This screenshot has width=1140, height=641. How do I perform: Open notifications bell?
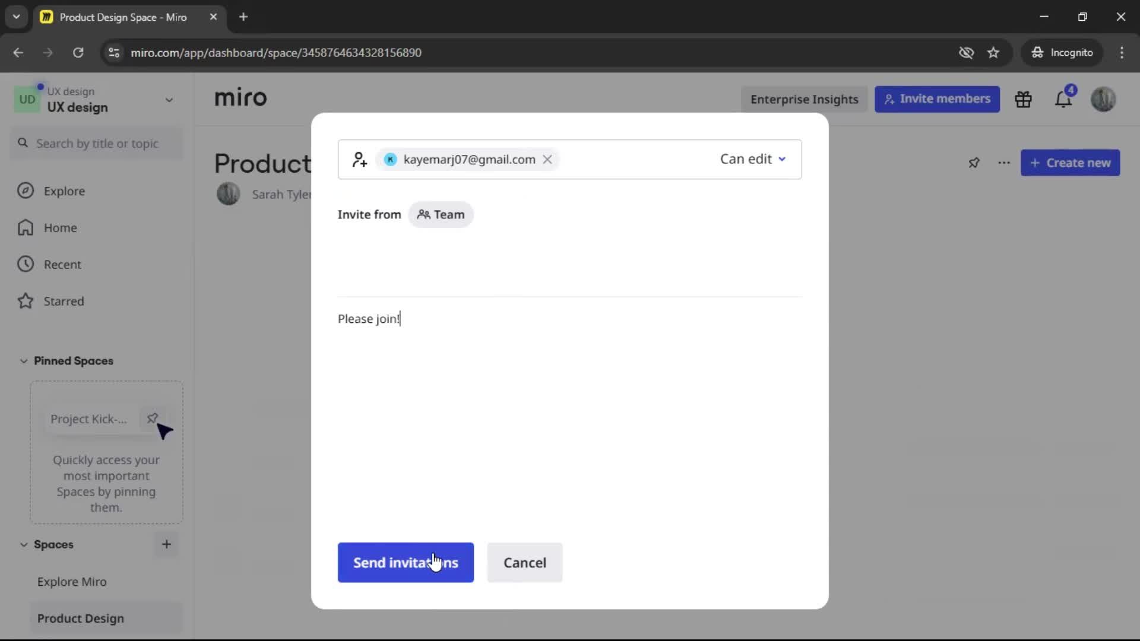(1063, 99)
